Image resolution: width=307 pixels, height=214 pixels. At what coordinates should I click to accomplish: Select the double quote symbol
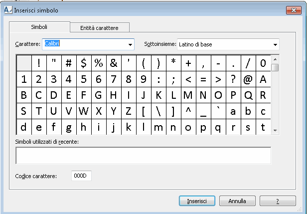coord(54,63)
